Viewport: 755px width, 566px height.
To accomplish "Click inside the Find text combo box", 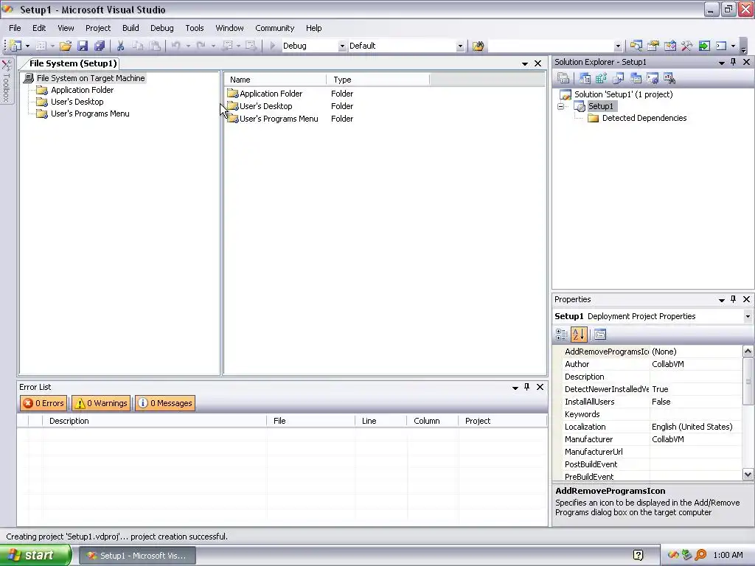I will pyautogui.click(x=551, y=46).
